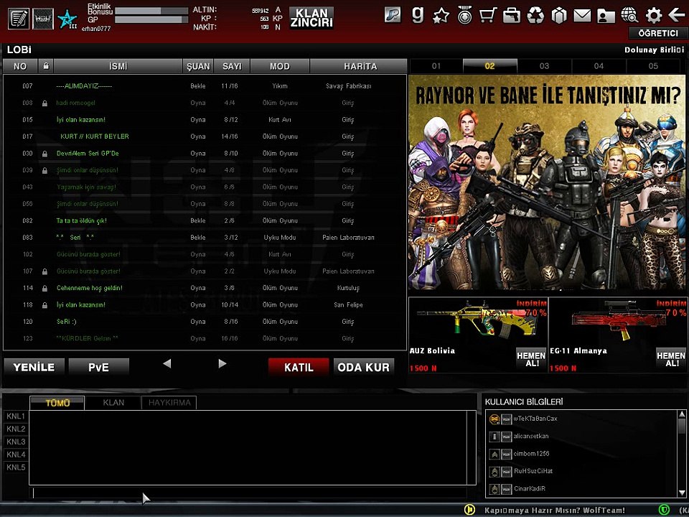Image resolution: width=689 pixels, height=517 pixels.
Task: Go back with the arrow icon
Action: (677, 15)
